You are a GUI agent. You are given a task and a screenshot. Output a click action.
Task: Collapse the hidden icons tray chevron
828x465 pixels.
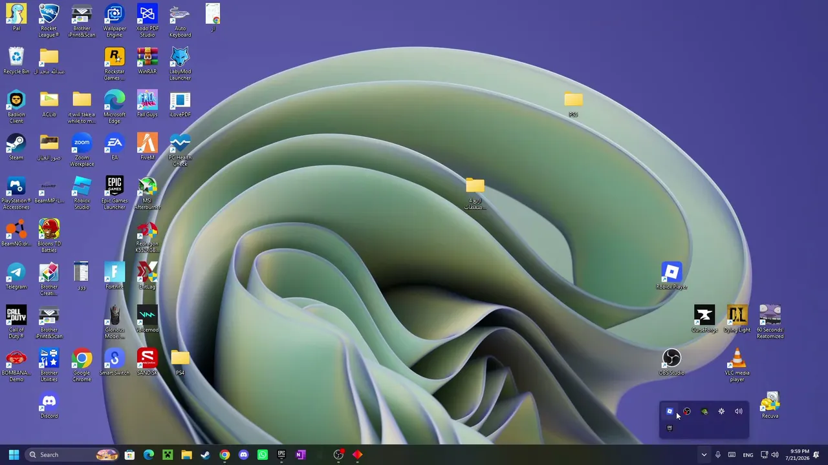pos(704,455)
